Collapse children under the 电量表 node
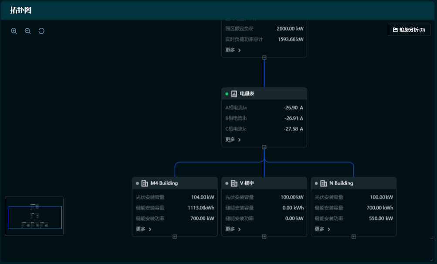 [x=264, y=147]
